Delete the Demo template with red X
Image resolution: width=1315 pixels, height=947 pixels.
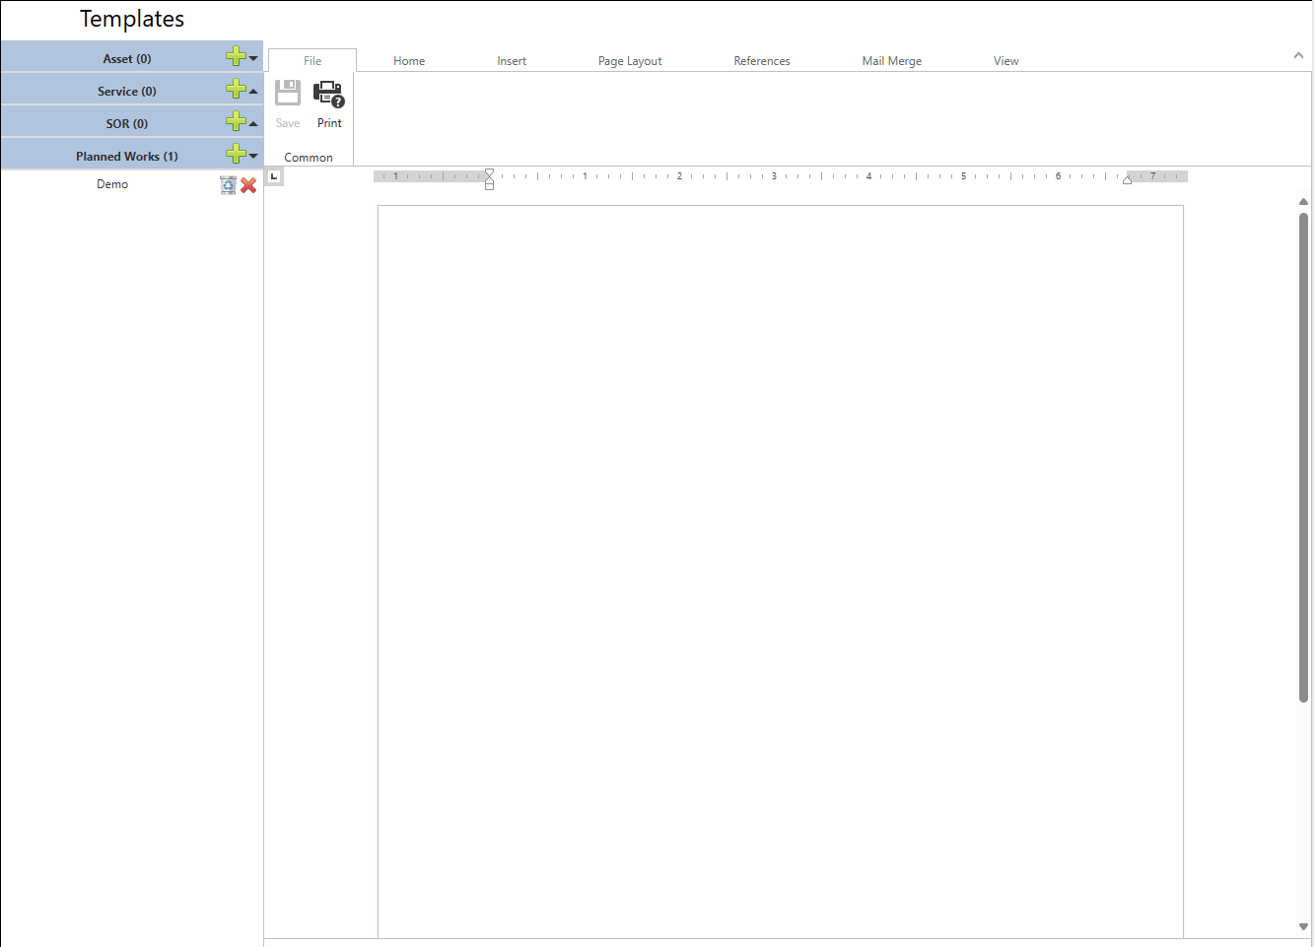(248, 185)
